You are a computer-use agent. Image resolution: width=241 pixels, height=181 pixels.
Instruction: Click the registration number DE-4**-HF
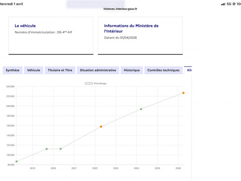point(64,32)
